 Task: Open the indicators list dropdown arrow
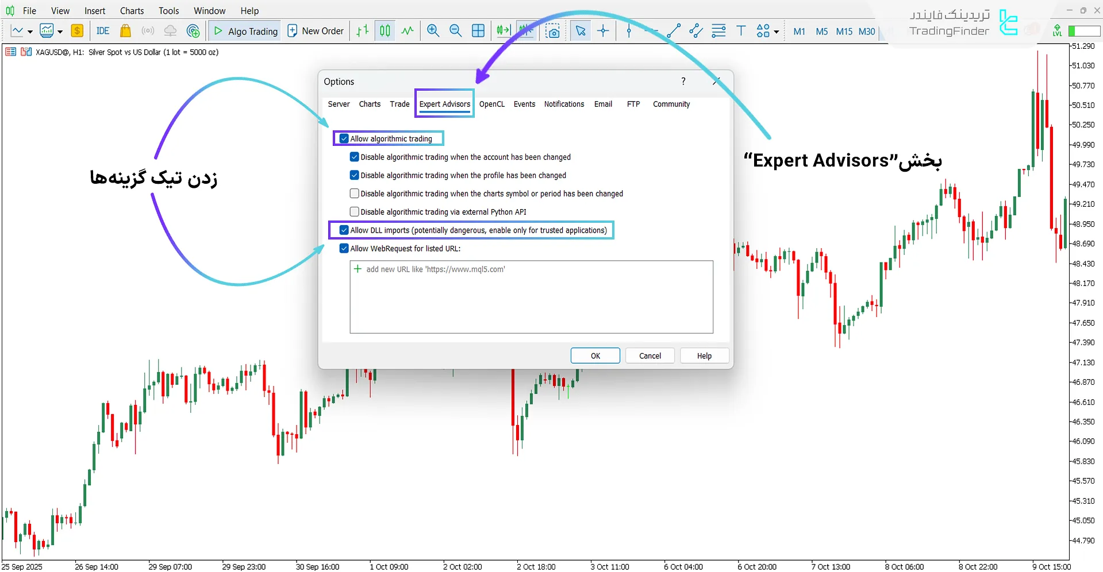60,32
